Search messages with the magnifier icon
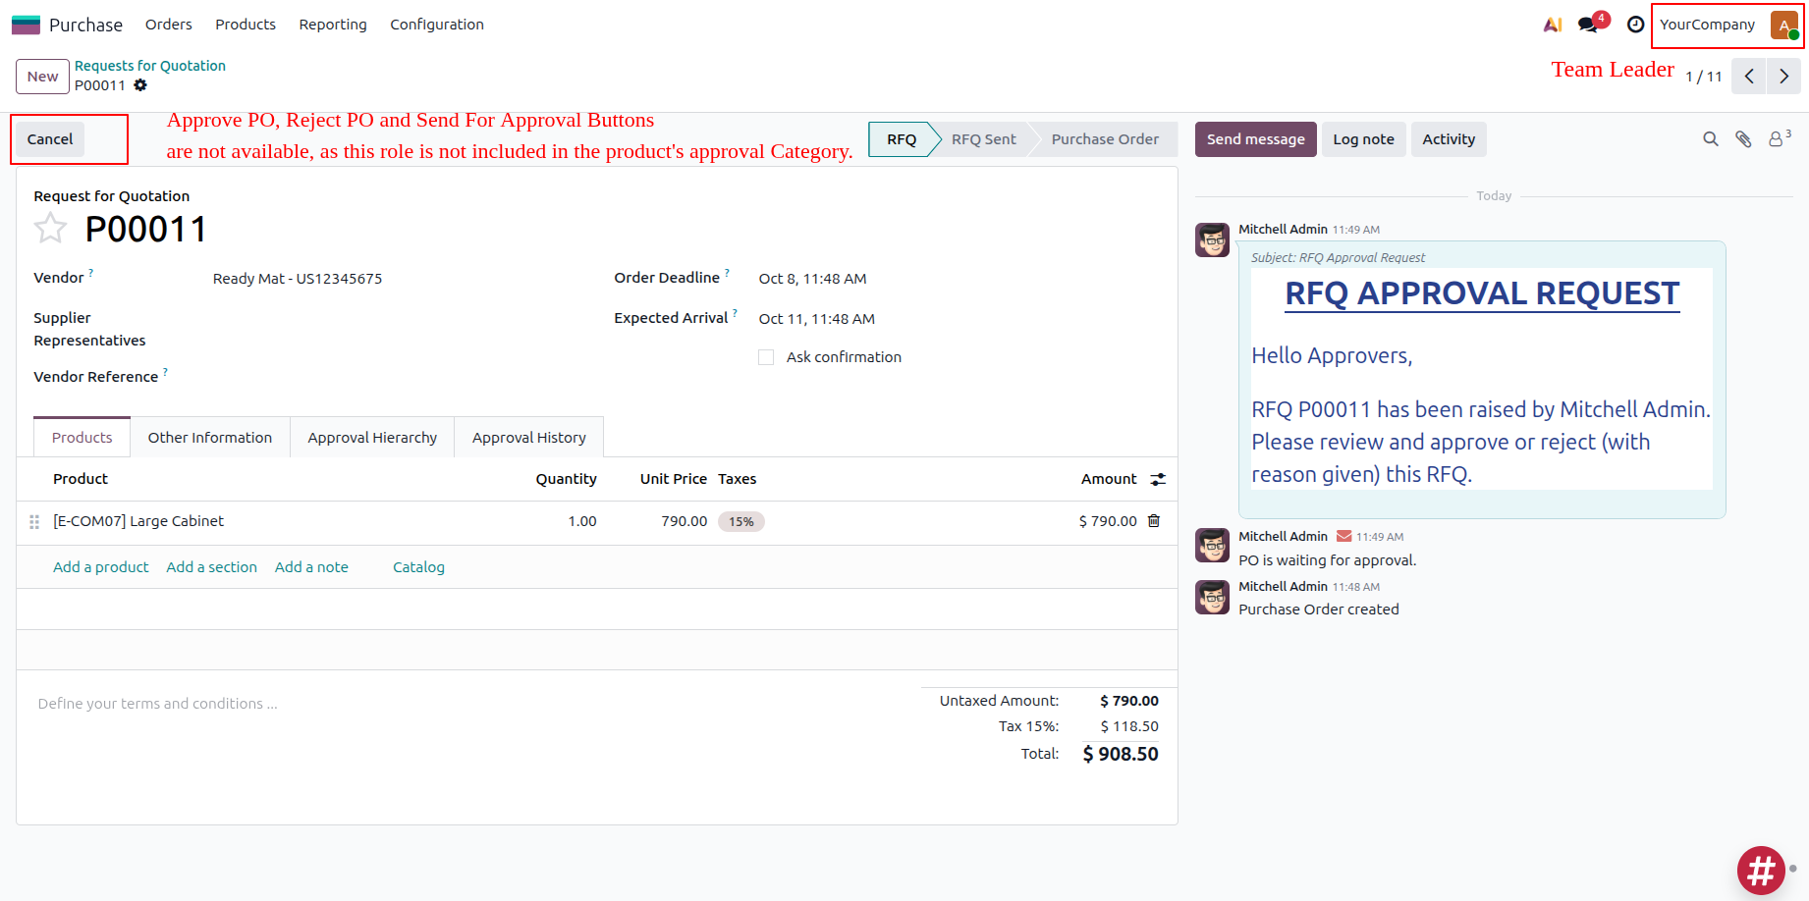The height and width of the screenshot is (901, 1809). click(1710, 139)
